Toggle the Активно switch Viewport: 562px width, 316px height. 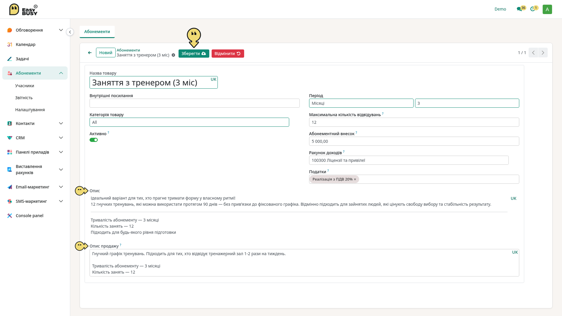94,140
